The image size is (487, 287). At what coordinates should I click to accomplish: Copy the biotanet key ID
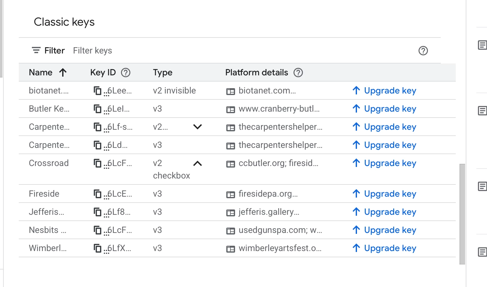click(x=98, y=91)
